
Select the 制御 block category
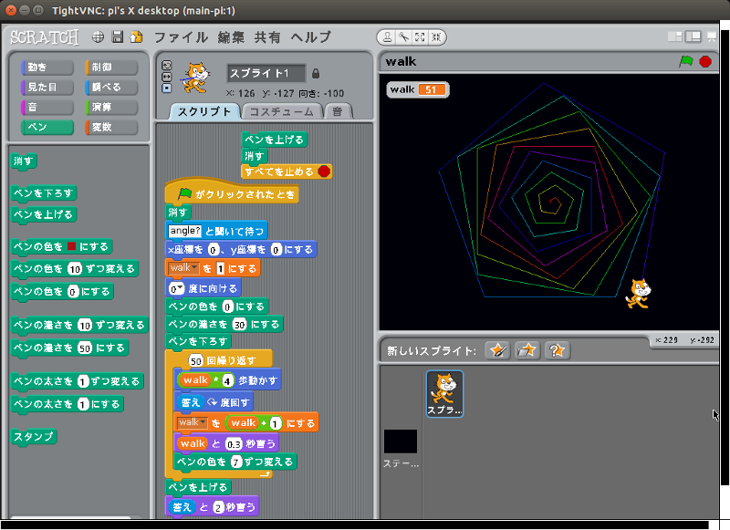(x=111, y=67)
